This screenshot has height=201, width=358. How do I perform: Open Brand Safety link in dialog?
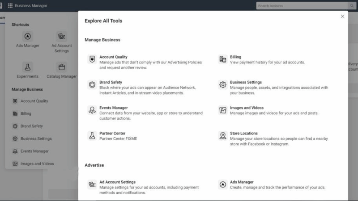click(x=111, y=82)
